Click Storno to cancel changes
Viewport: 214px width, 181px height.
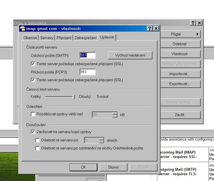pyautogui.click(x=113, y=167)
